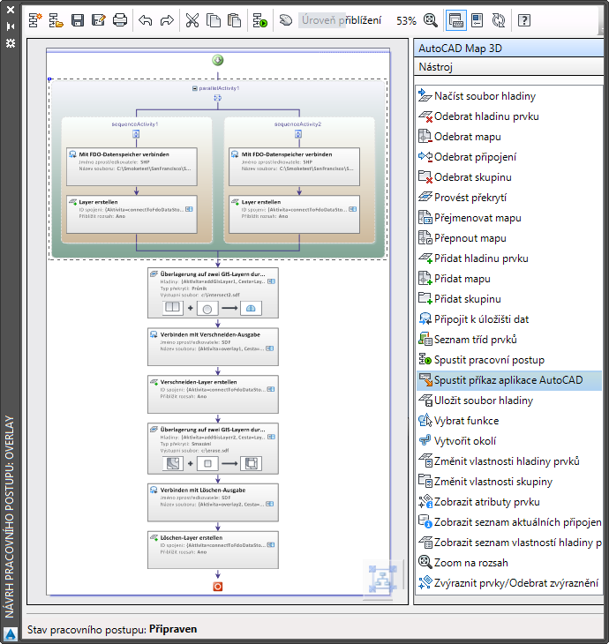Click Změnit vlastnosti hladiny prvků icon
Viewport: 609px width, 644px height.
[425, 461]
